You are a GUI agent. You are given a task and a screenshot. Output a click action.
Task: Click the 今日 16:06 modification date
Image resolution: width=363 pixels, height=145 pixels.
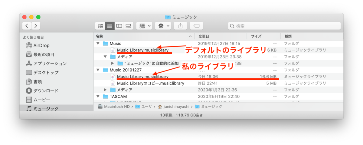(208, 76)
